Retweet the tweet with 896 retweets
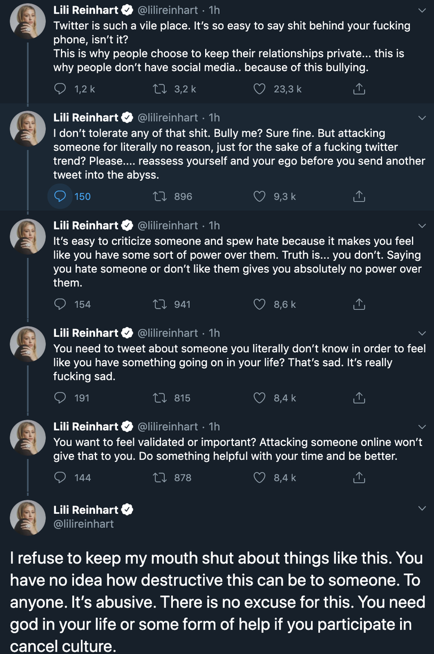 coord(160,196)
